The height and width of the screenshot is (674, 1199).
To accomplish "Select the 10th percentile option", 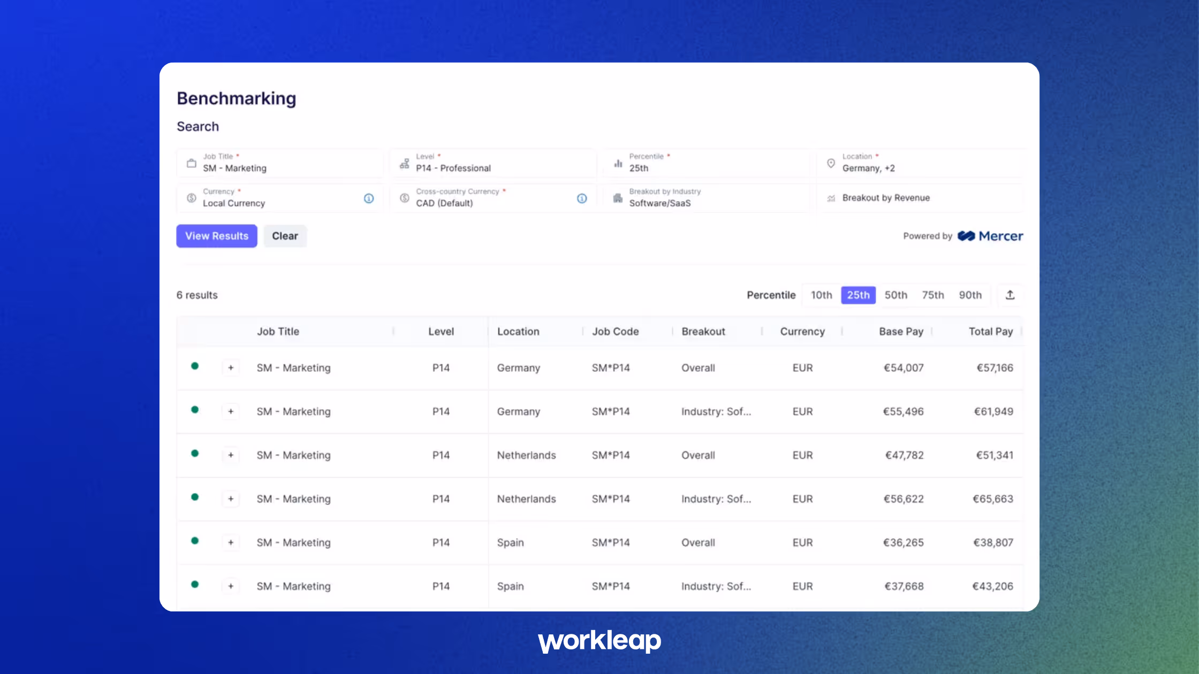I will click(x=821, y=295).
